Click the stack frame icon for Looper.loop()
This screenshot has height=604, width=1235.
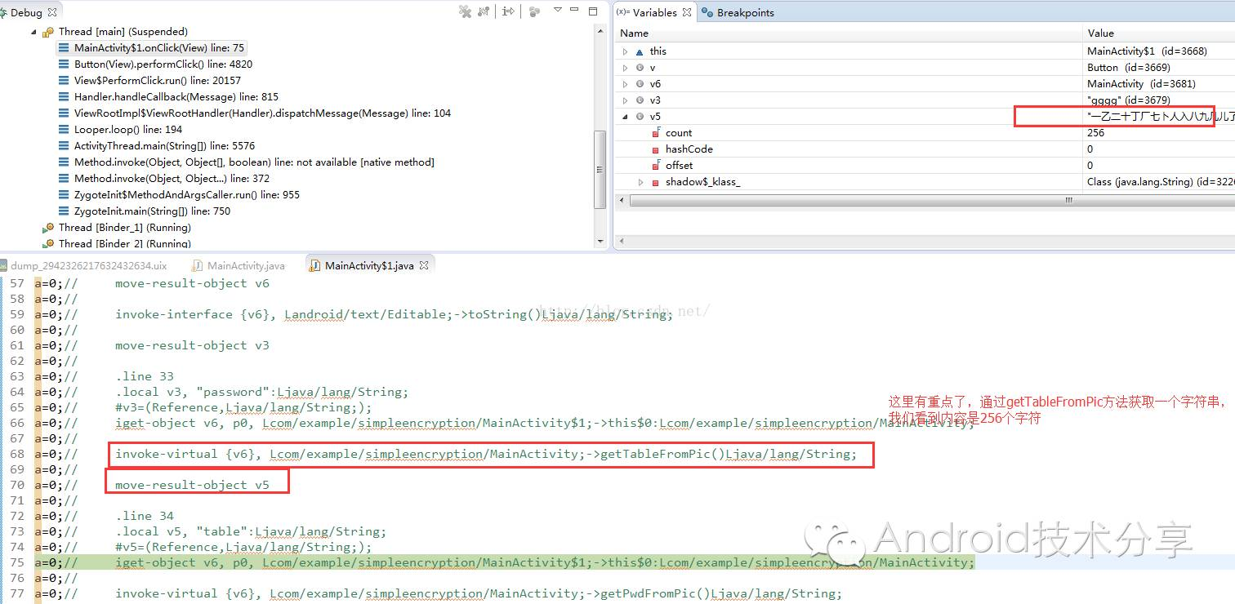(64, 130)
